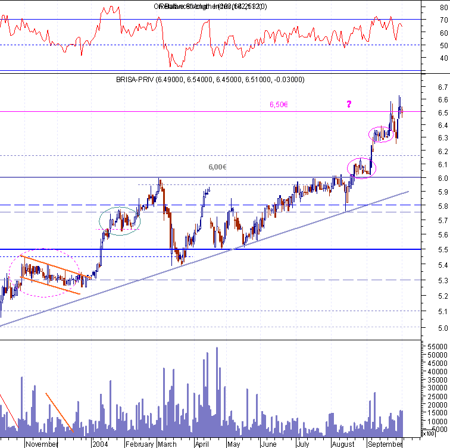
Task: Click the 6.4 price axis value
Action: click(x=443, y=125)
